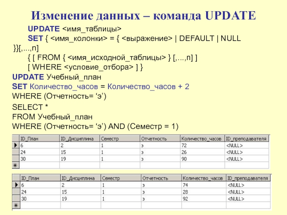
Task: Click ID_План cell 24 in the upper table
Action: pos(39,152)
